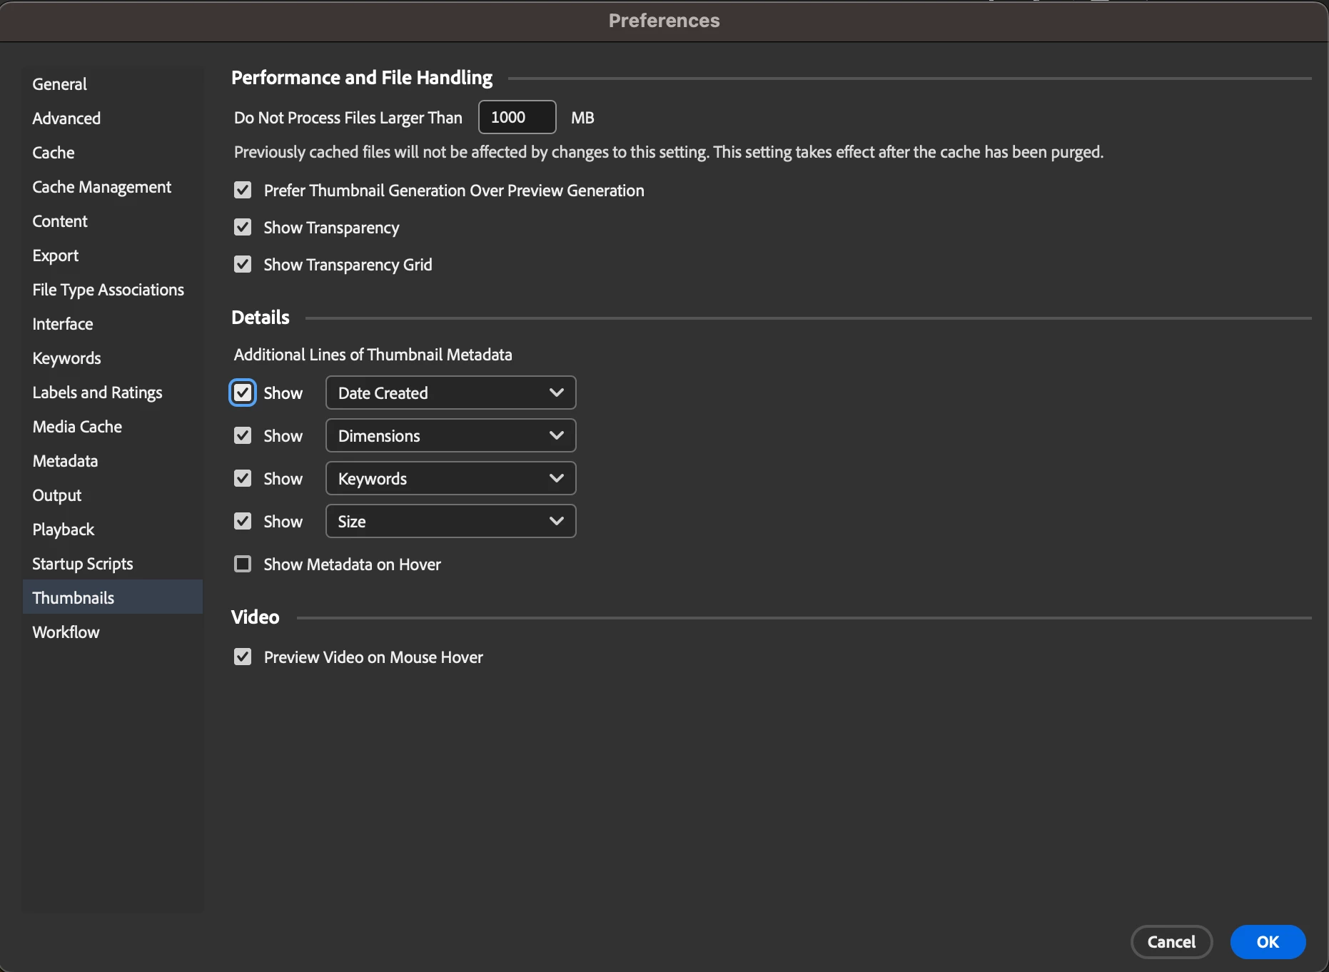
Task: Disable Show Transparency Grid option
Action: (x=243, y=264)
